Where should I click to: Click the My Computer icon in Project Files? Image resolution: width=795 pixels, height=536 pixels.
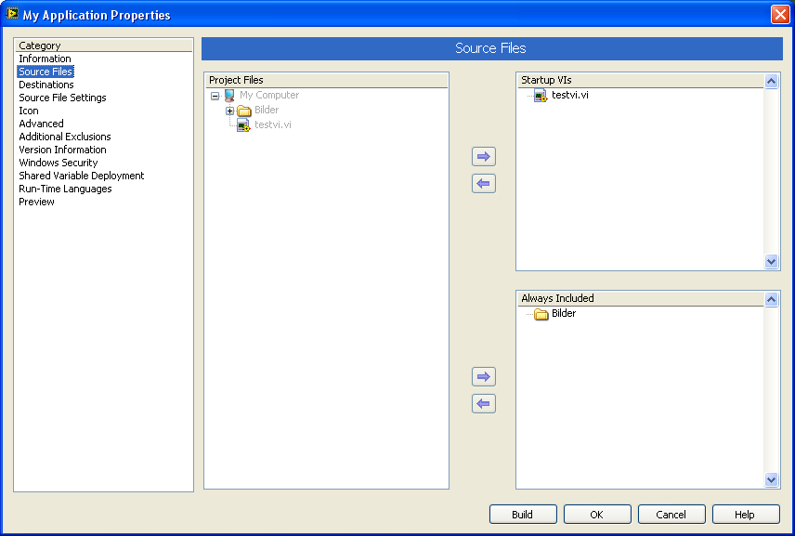pyautogui.click(x=229, y=96)
